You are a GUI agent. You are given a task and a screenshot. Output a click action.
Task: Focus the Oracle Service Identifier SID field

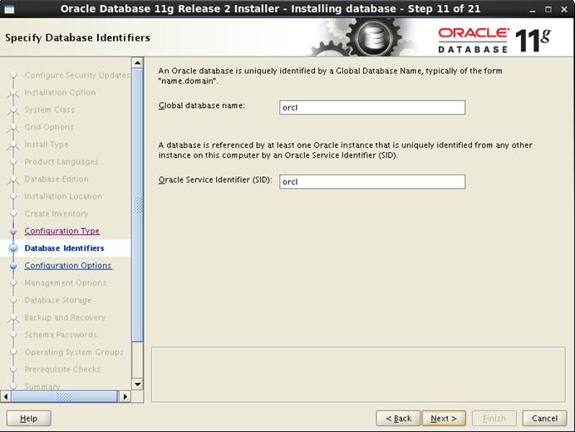point(372,182)
